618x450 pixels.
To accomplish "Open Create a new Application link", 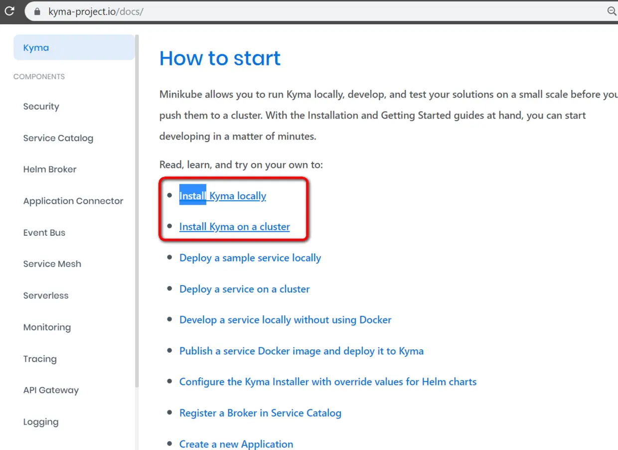I will point(236,444).
